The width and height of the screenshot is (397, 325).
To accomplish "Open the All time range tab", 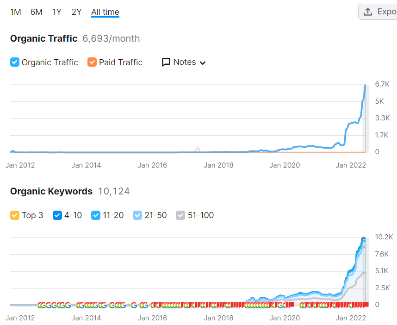I will [105, 12].
